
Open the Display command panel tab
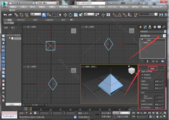(x=159, y=27)
